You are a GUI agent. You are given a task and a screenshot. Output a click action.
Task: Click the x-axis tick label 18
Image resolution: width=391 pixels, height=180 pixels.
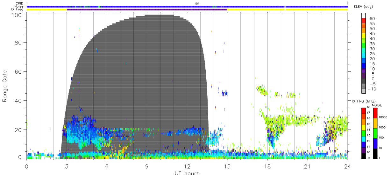click(x=267, y=166)
